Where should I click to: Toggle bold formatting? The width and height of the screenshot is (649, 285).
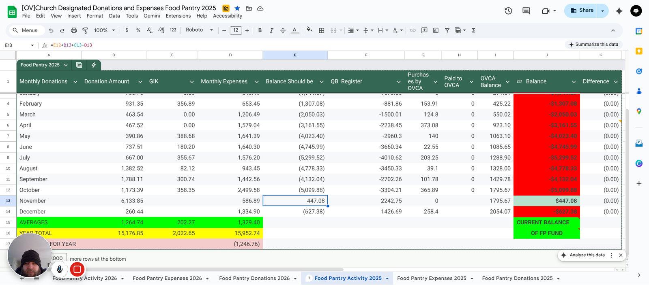tap(260, 30)
